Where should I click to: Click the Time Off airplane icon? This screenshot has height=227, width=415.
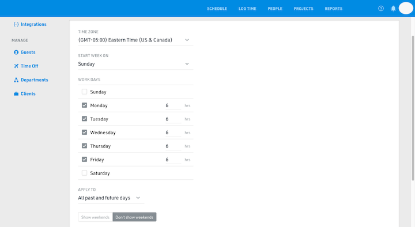16,66
